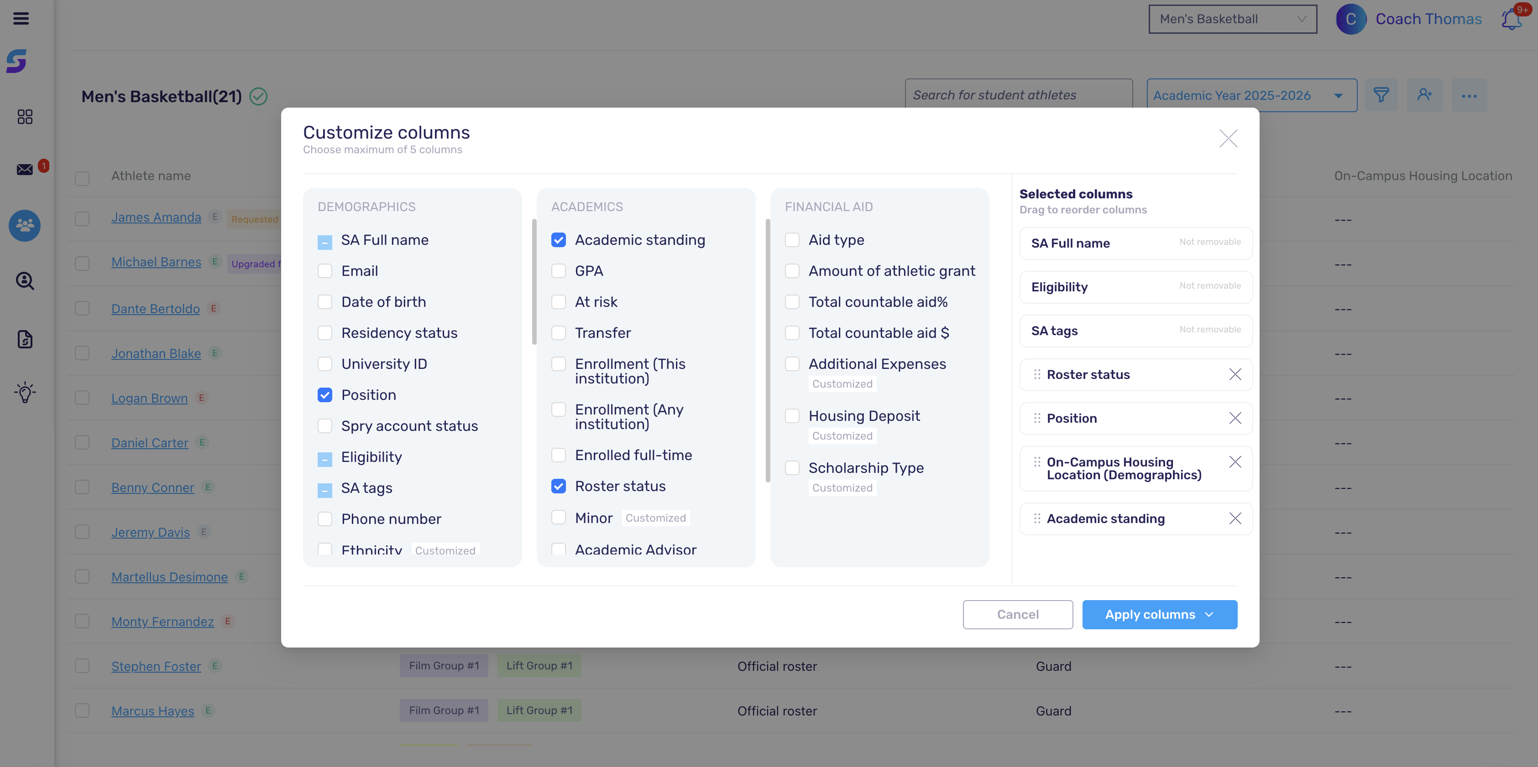Check the Housing Deposit checkbox

click(x=792, y=416)
